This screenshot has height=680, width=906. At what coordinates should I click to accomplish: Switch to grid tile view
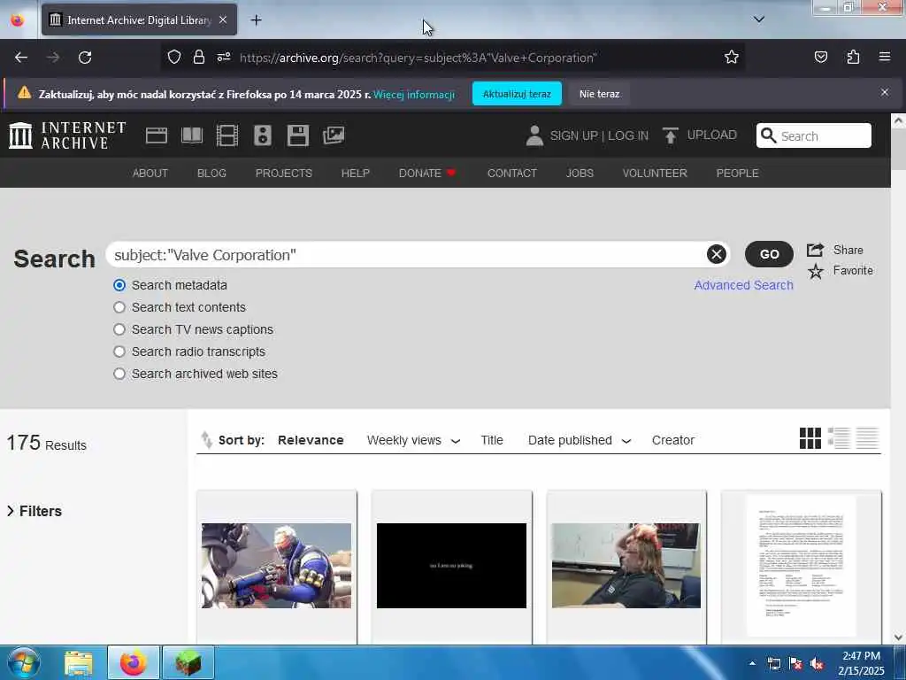pyautogui.click(x=810, y=438)
